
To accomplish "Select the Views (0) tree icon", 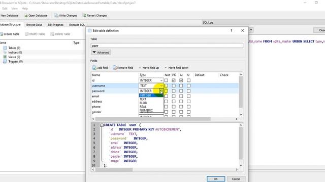I will point(5,57).
